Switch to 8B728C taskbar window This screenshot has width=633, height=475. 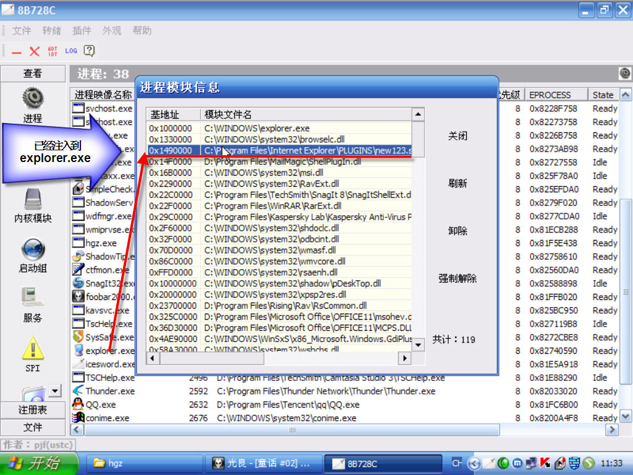(383, 463)
